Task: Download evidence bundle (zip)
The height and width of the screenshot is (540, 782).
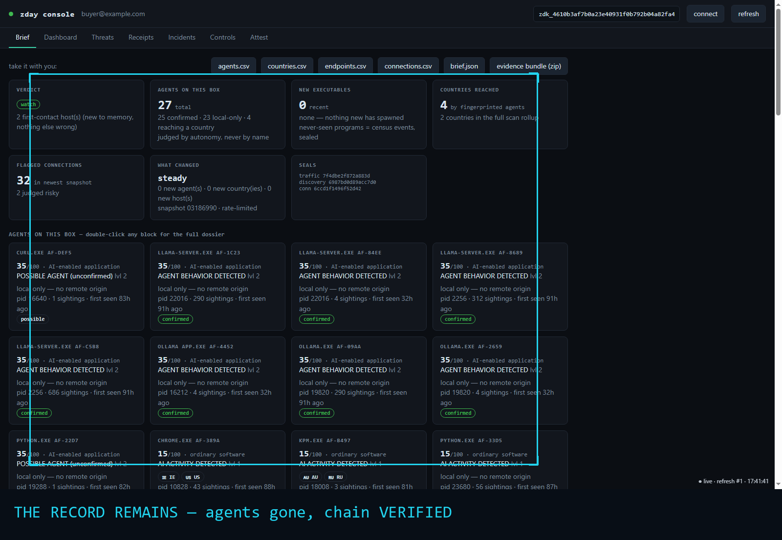Action: pos(529,66)
